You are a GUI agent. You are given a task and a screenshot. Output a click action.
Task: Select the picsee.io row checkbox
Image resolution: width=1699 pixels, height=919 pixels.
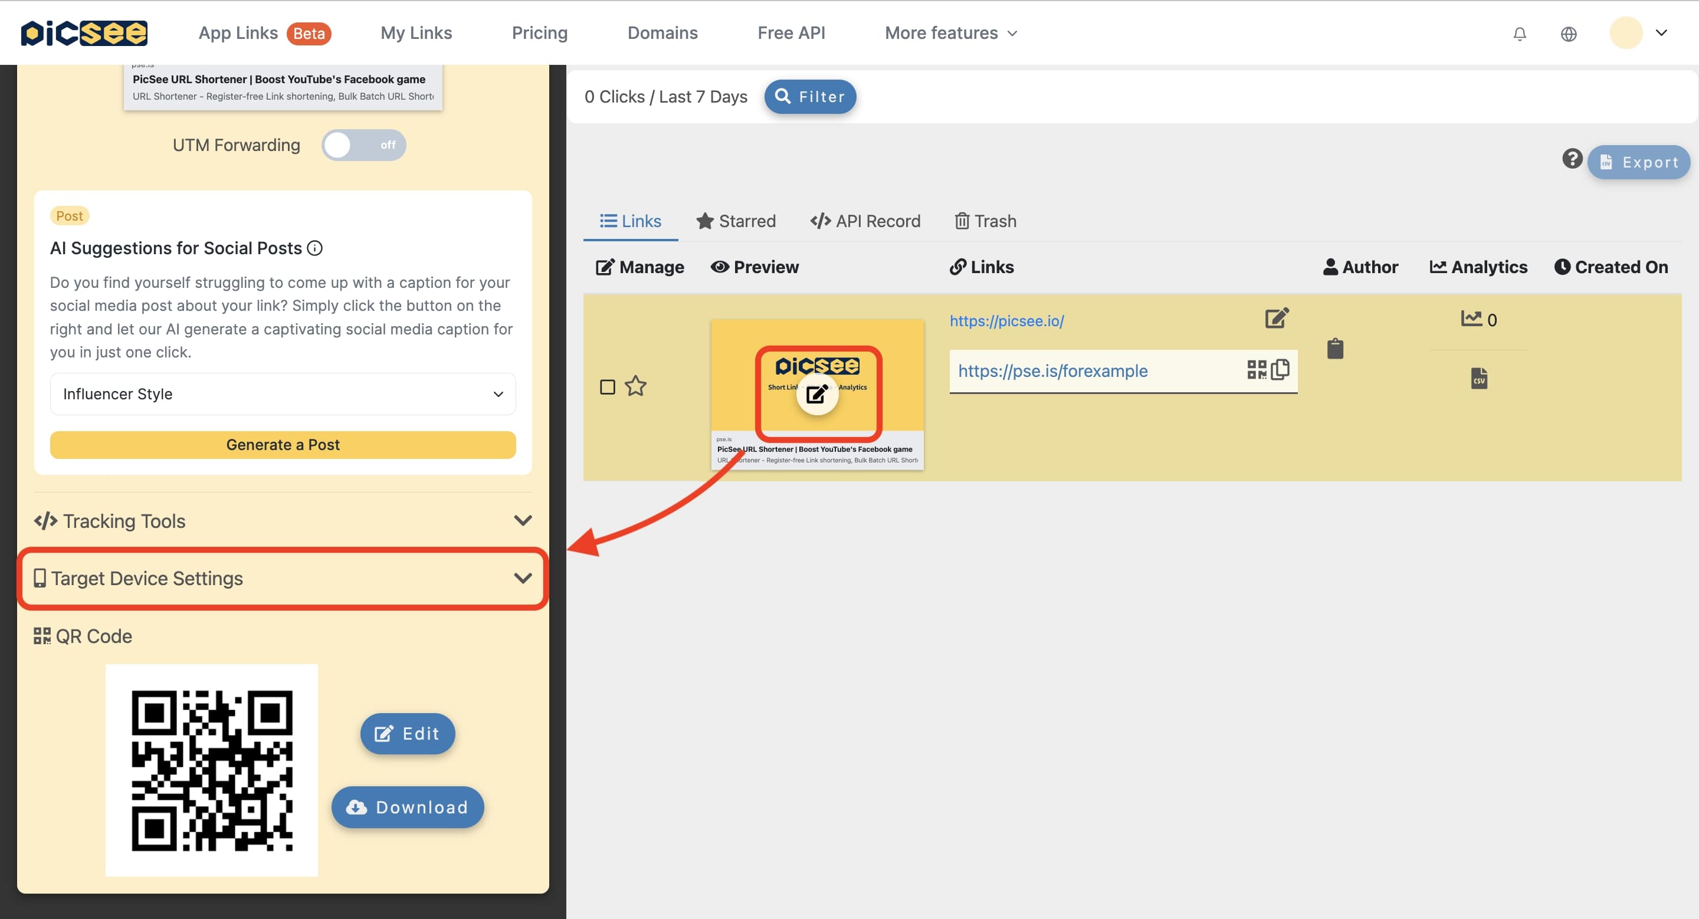[608, 386]
